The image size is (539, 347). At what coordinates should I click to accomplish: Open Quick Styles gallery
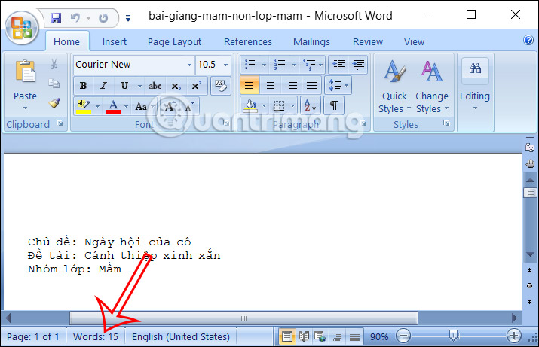tap(394, 86)
